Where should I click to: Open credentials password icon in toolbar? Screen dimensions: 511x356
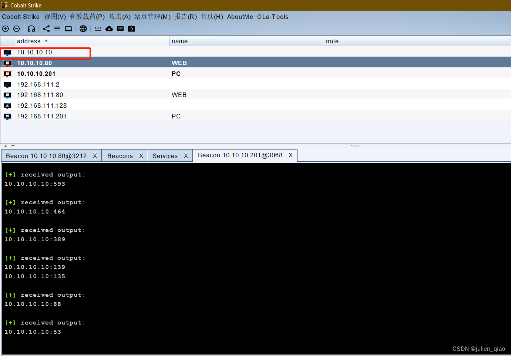point(98,29)
